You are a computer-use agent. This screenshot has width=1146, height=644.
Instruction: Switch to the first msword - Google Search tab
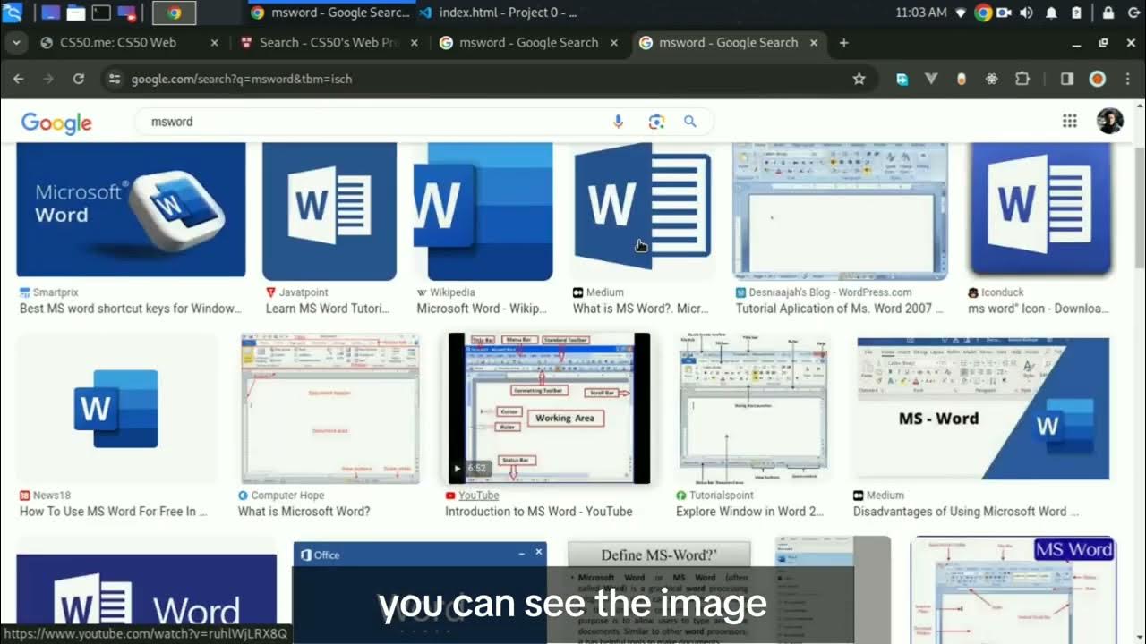coord(528,42)
